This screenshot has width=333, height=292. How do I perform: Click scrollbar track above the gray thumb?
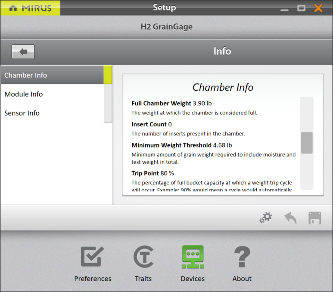pos(307,114)
